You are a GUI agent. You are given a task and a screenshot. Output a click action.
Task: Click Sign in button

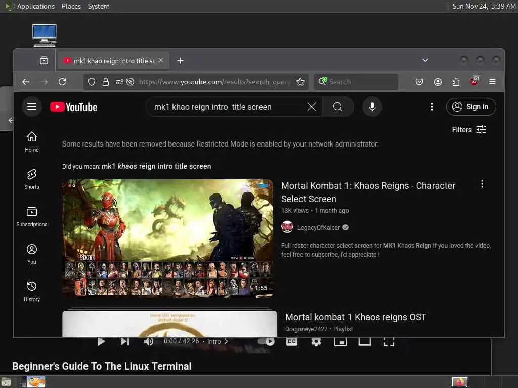pyautogui.click(x=471, y=107)
